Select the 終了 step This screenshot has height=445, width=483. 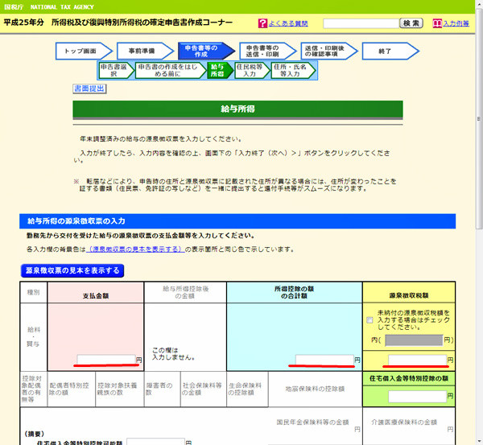[x=390, y=52]
